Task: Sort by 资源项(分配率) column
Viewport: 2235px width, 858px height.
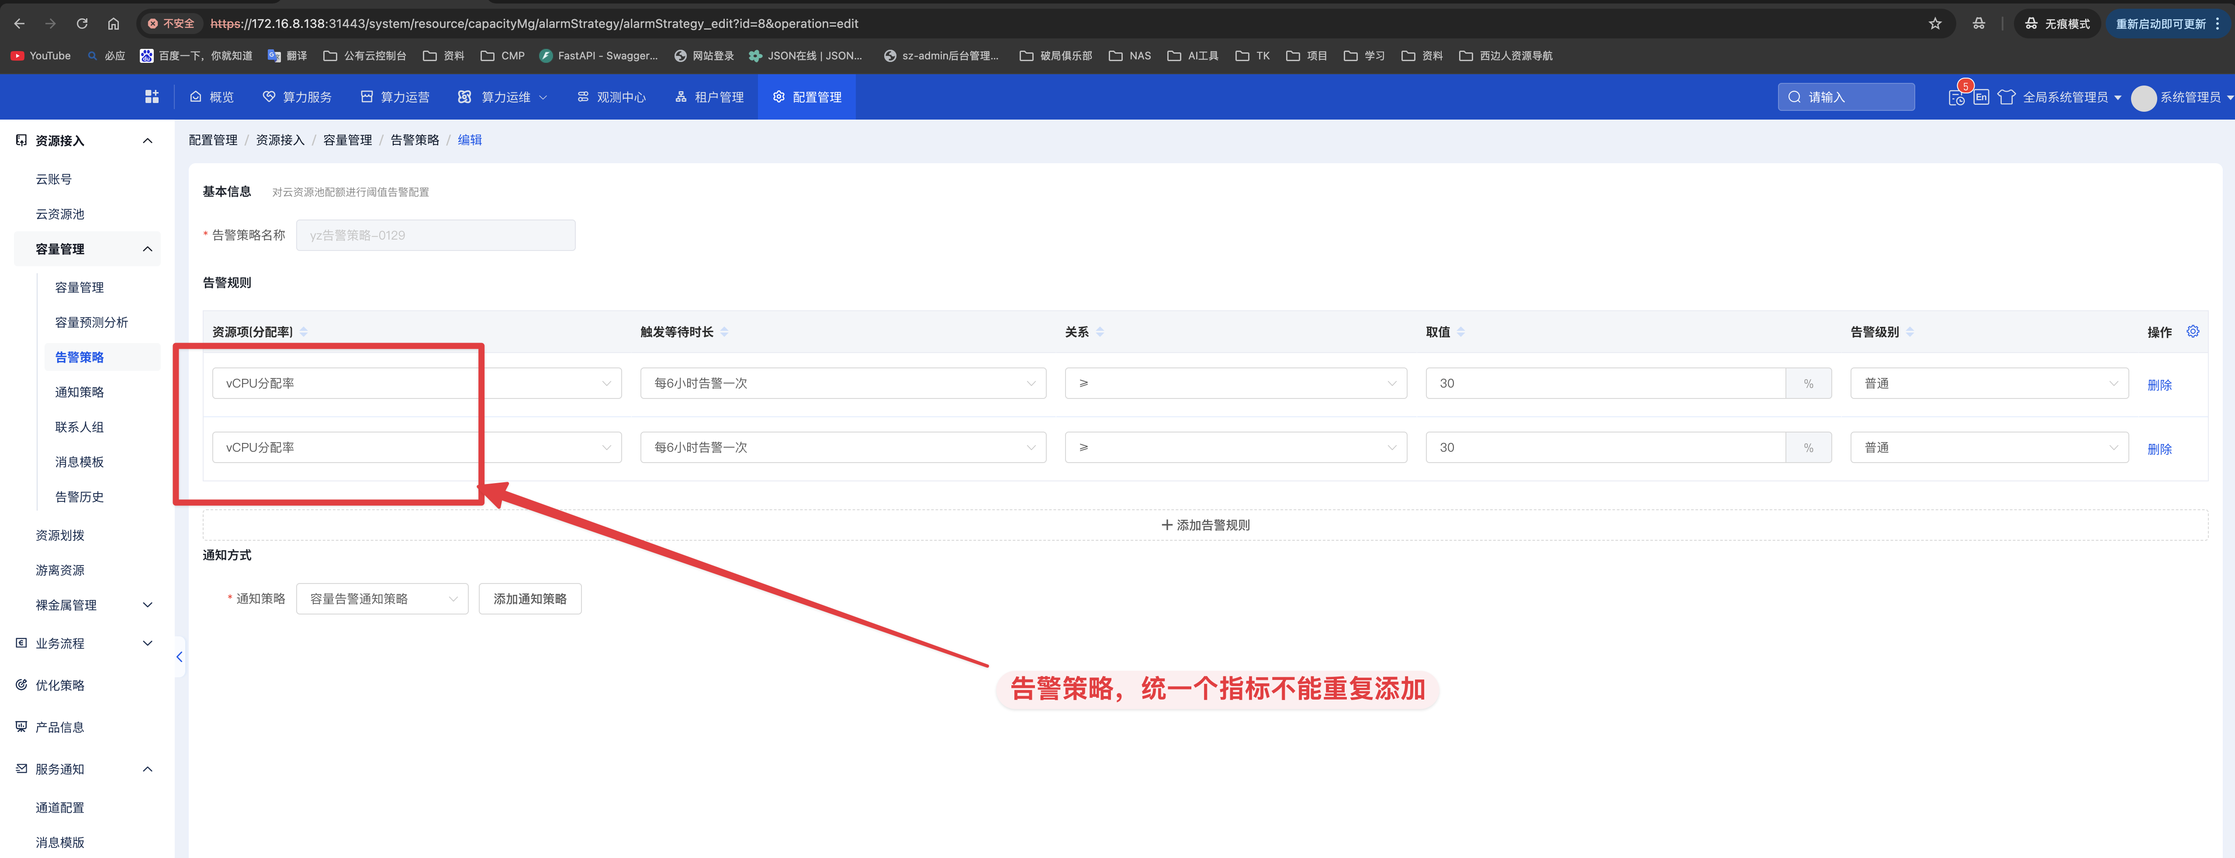Action: (x=304, y=332)
